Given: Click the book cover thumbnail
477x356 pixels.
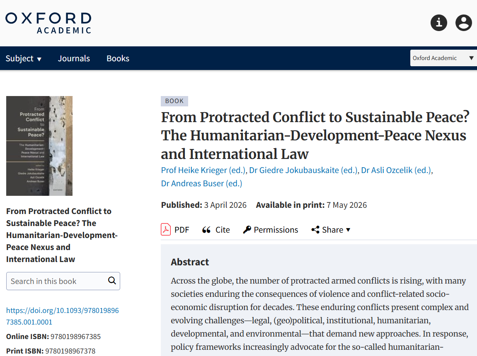Looking at the screenshot, I should click(x=39, y=146).
